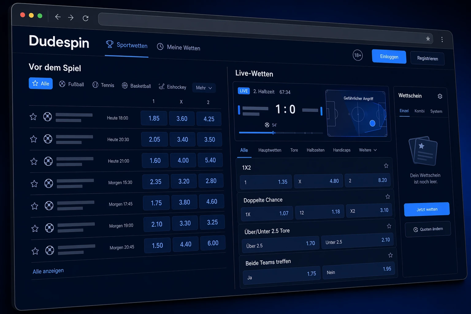Viewport: 471px width, 314px height.
Task: Select the Alle live markets tab
Action: click(x=244, y=150)
